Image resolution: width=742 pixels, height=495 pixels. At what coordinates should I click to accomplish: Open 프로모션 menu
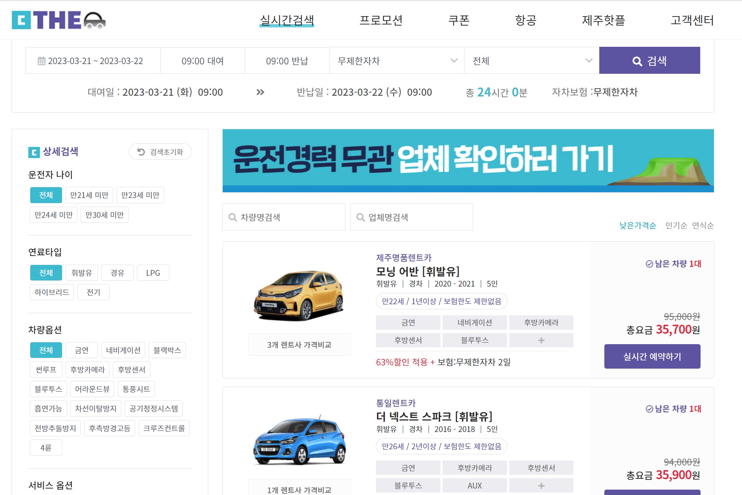381,20
